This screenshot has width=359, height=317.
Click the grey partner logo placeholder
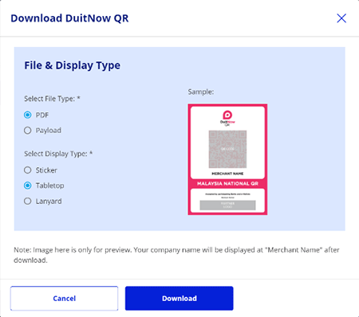click(x=227, y=205)
